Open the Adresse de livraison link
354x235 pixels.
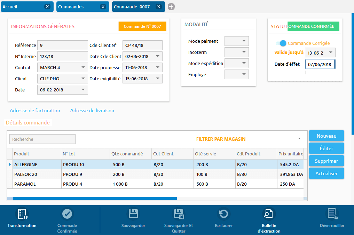92,111
